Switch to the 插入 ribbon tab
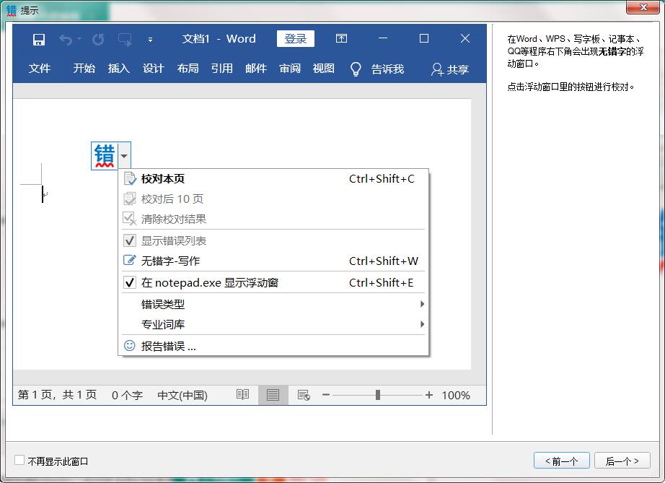 pyautogui.click(x=118, y=69)
